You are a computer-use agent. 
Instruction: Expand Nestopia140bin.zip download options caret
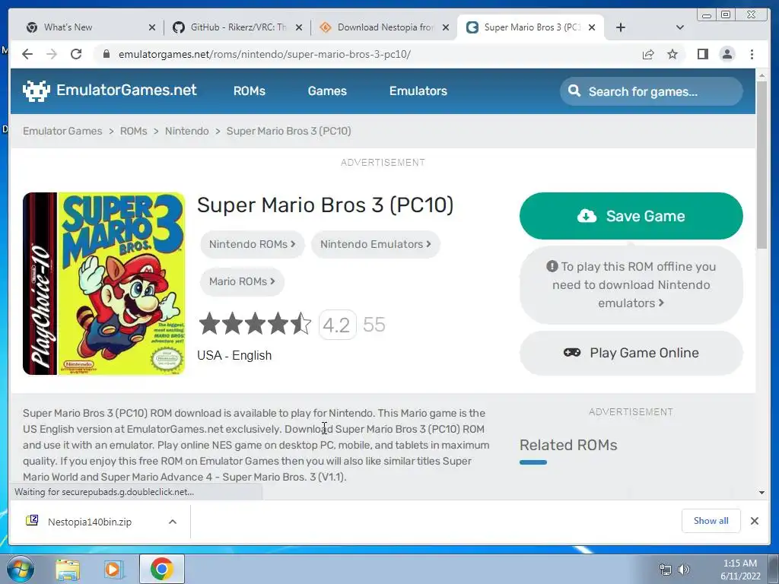(173, 522)
